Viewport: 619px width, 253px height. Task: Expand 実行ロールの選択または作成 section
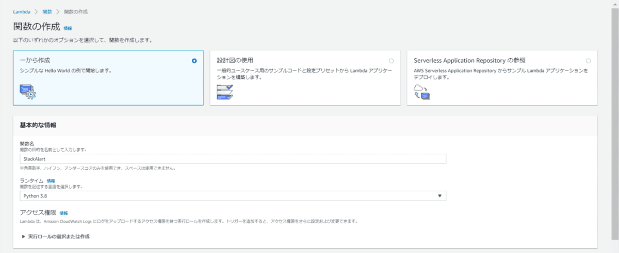pyautogui.click(x=57, y=237)
